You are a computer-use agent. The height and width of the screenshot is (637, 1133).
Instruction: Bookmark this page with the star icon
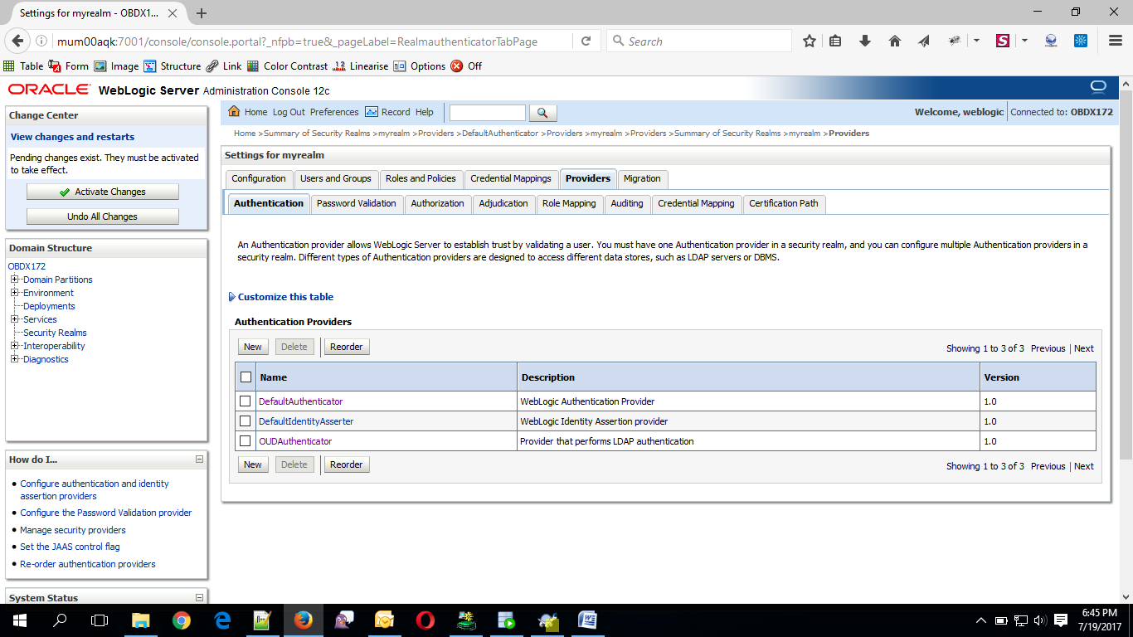click(x=810, y=41)
